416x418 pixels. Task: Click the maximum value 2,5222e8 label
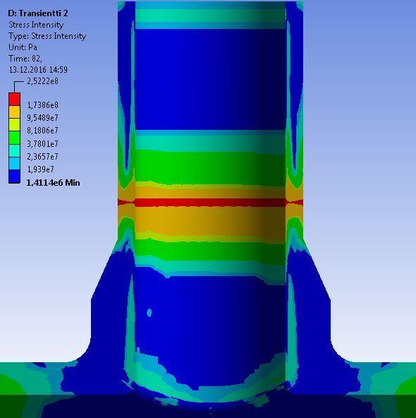coord(42,81)
